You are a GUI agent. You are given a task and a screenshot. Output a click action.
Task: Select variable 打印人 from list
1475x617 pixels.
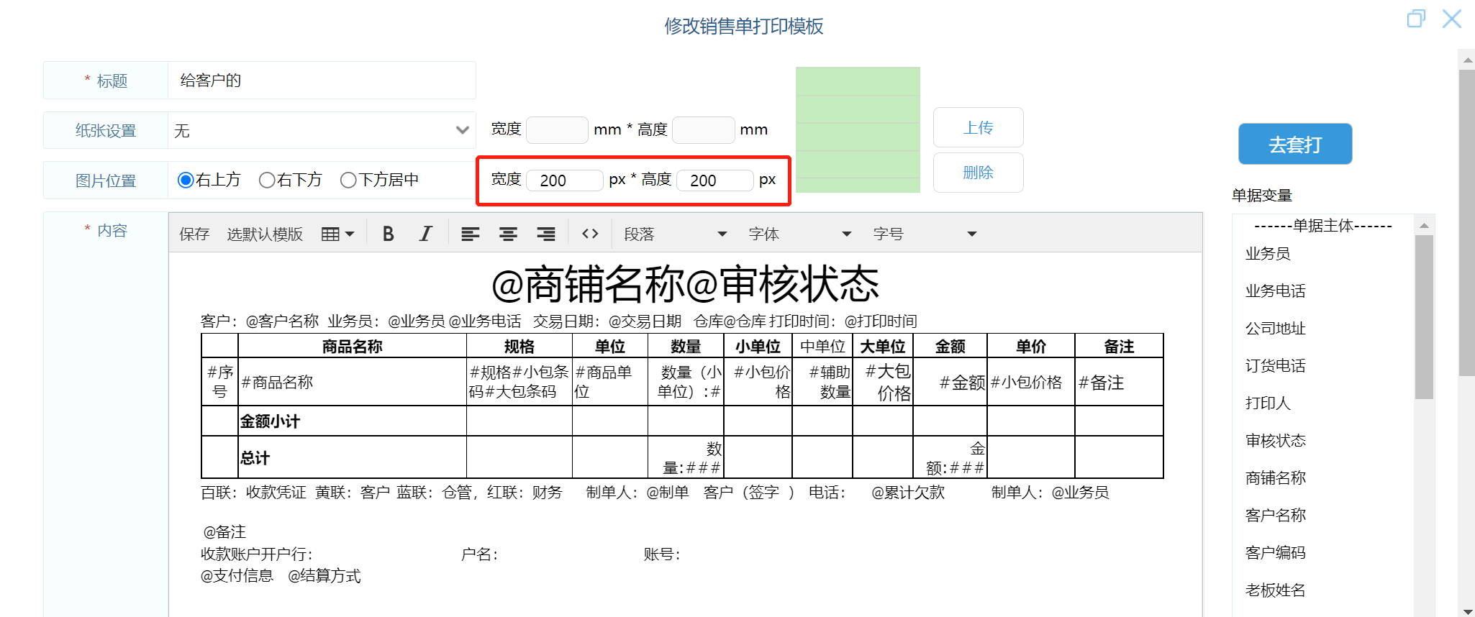(x=1268, y=403)
